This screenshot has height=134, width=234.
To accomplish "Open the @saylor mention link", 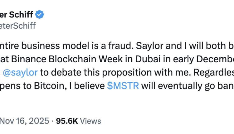I will 23,73.
